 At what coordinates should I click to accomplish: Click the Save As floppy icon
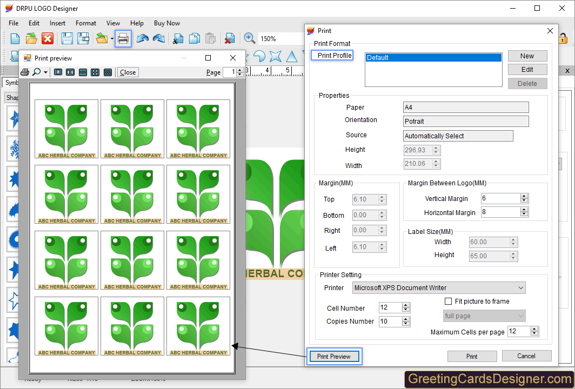point(83,38)
